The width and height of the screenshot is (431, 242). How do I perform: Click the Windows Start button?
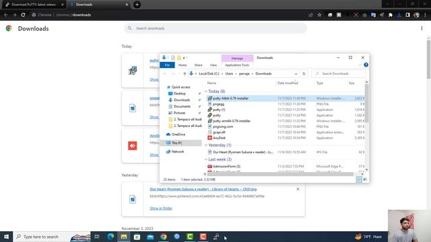(x=6, y=237)
